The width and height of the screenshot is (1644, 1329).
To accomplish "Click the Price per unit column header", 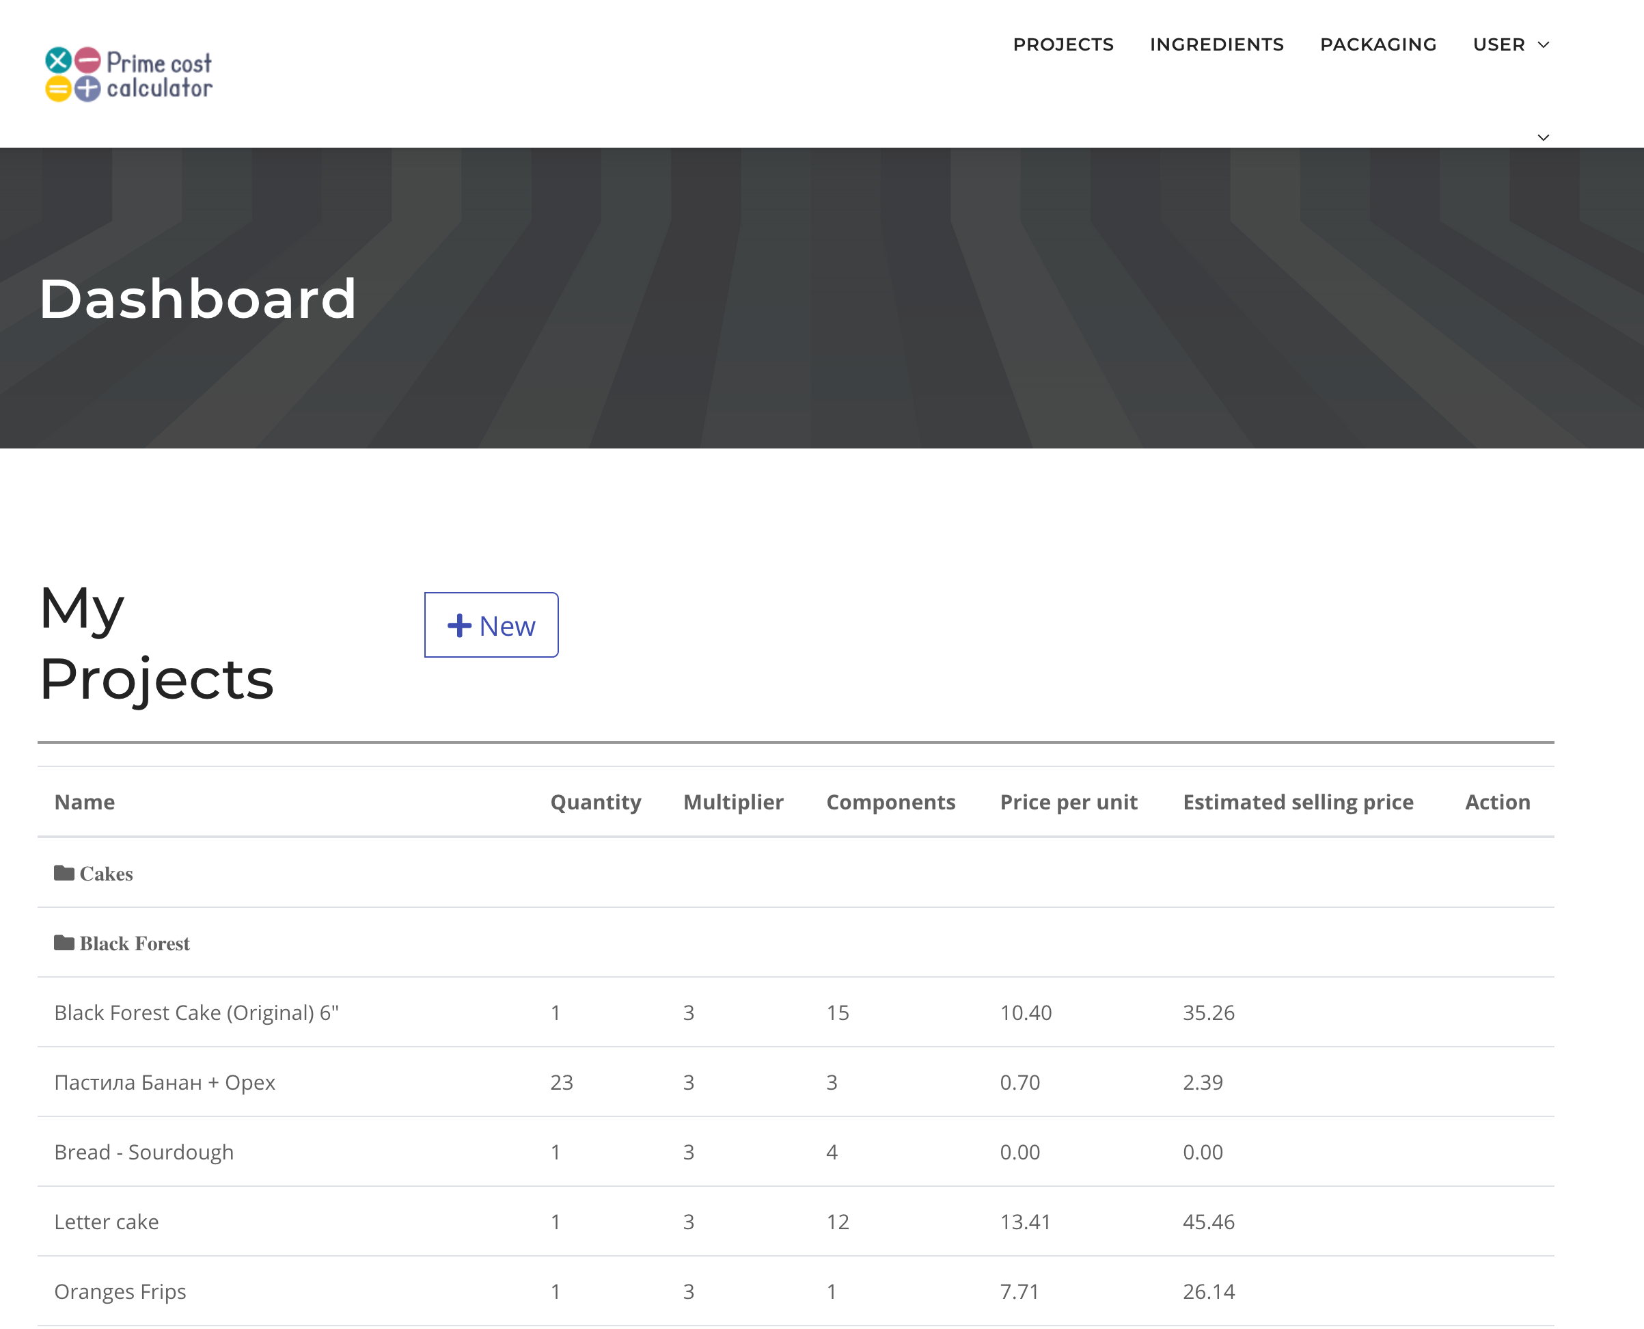I will coord(1068,803).
